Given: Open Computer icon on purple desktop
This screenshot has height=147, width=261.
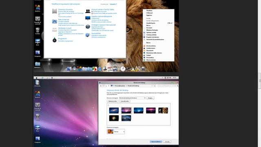Looking at the screenshot, I should 38,139.
